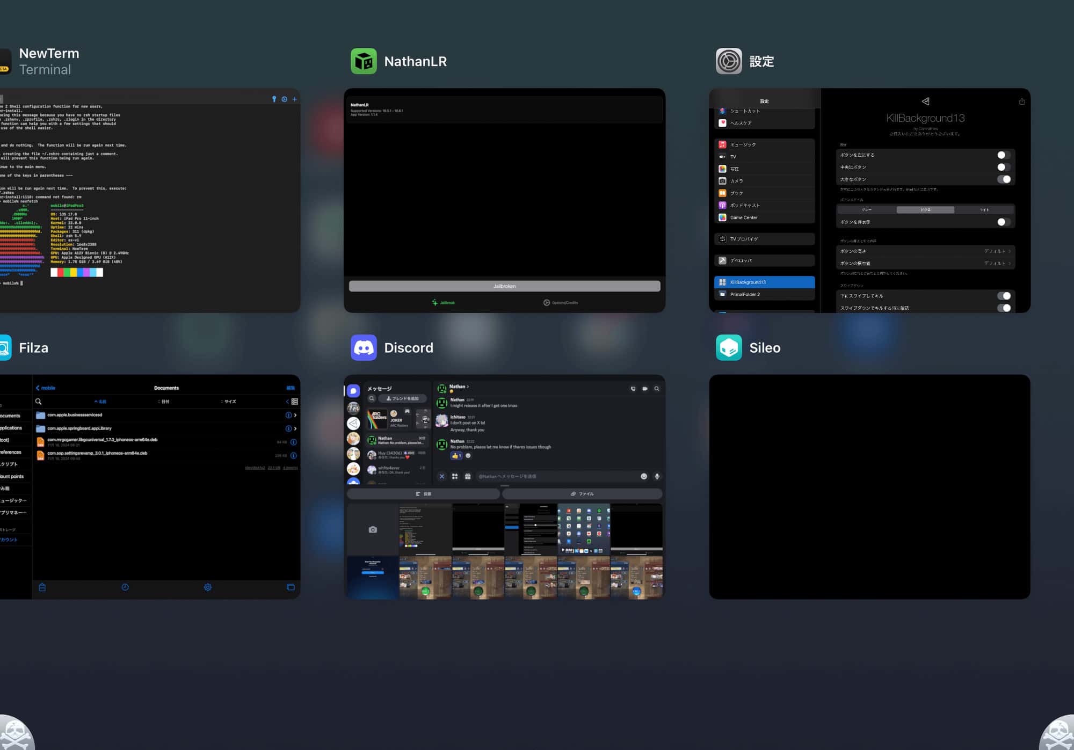Select the middle segment of button style control
This screenshot has width=1074, height=750.
click(x=925, y=210)
